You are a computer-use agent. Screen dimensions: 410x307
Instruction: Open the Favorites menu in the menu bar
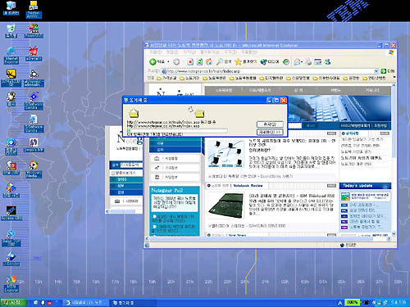point(210,52)
